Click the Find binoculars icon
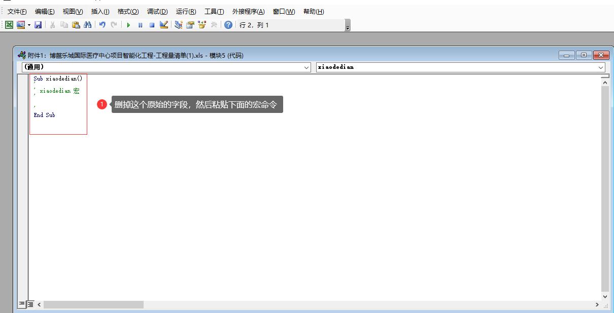The image size is (614, 313). pyautogui.click(x=88, y=25)
